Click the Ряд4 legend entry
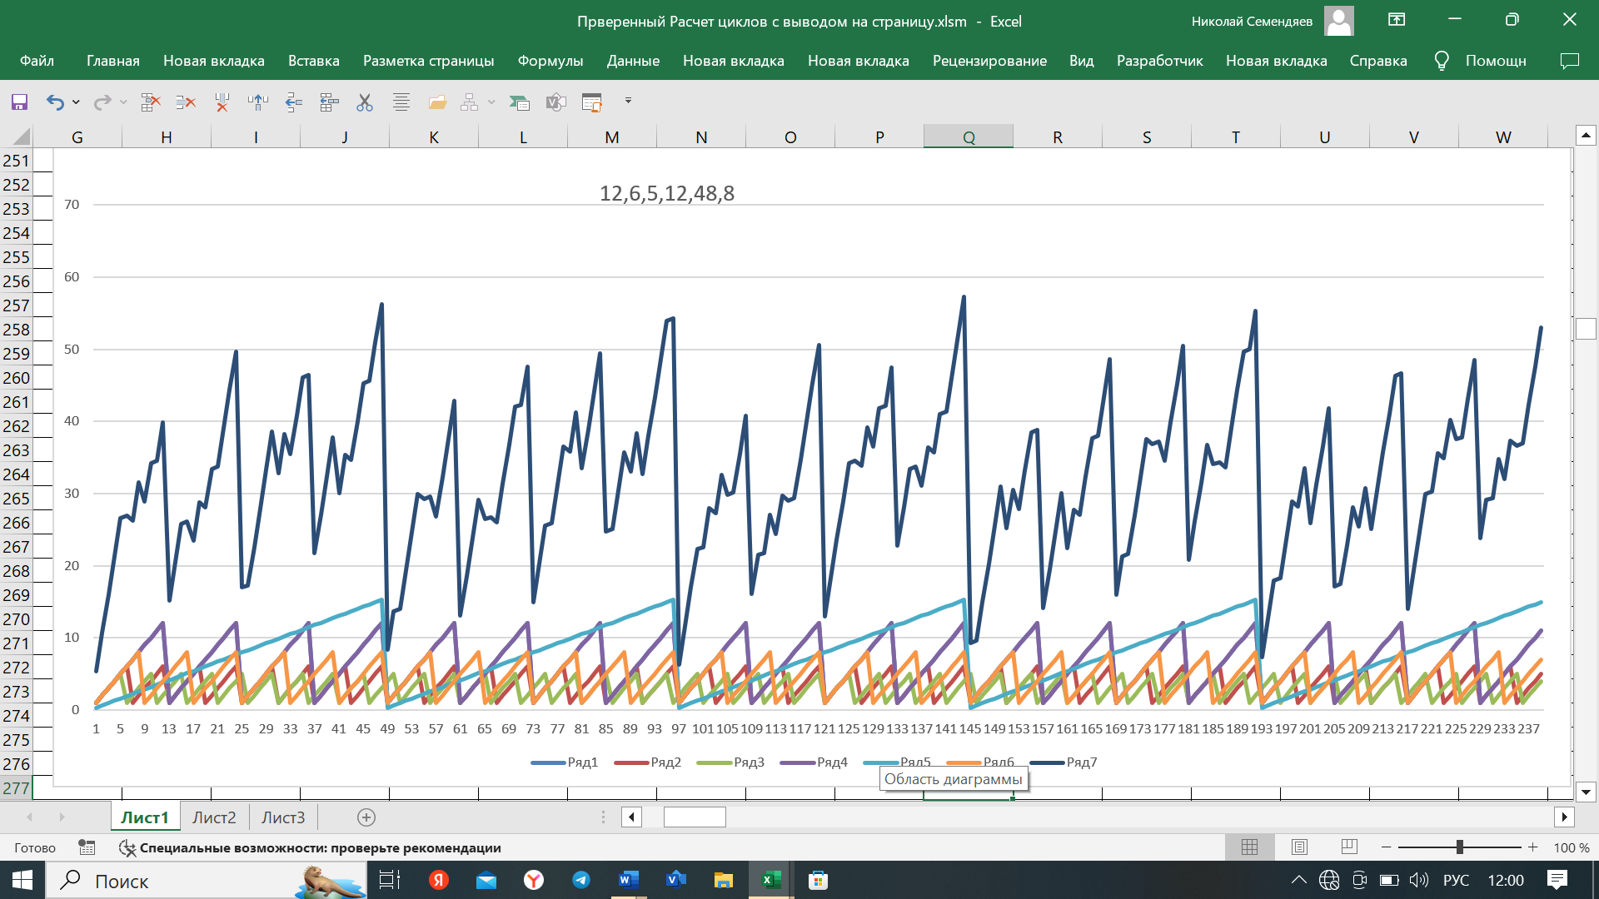 pyautogui.click(x=814, y=762)
